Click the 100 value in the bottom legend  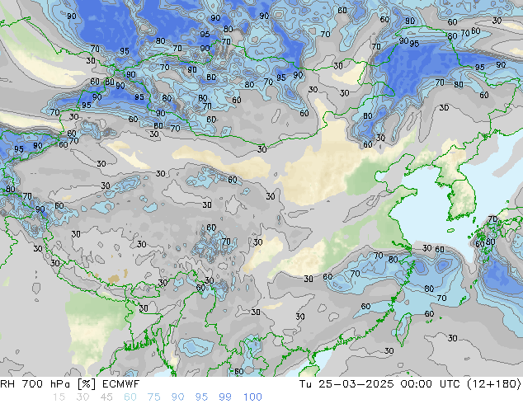(x=252, y=397)
